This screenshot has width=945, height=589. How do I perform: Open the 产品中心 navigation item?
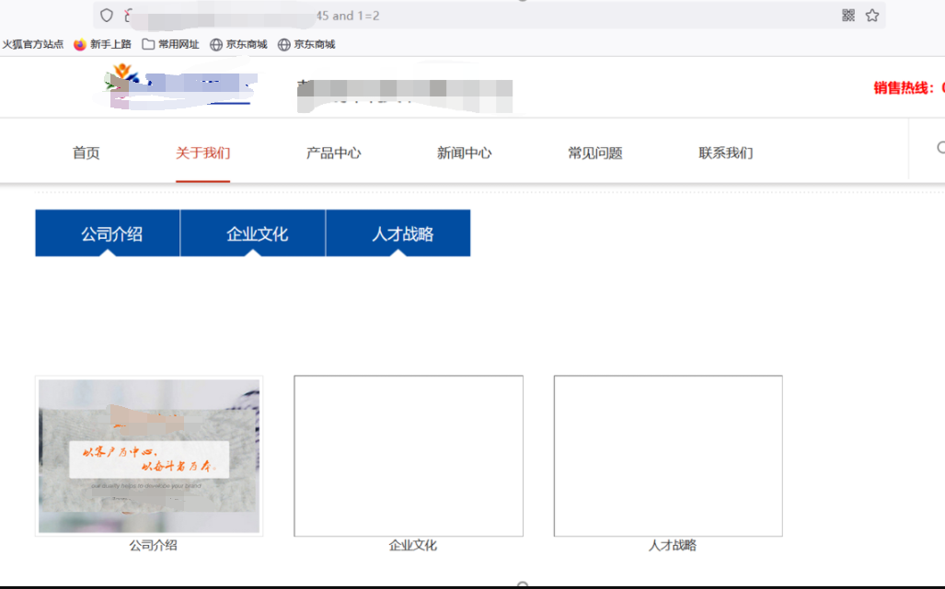(334, 153)
